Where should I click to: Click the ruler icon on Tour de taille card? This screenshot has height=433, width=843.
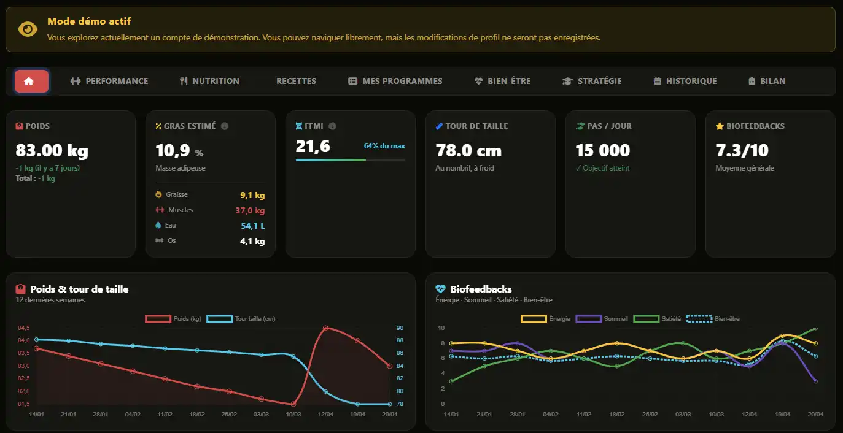[x=439, y=126]
